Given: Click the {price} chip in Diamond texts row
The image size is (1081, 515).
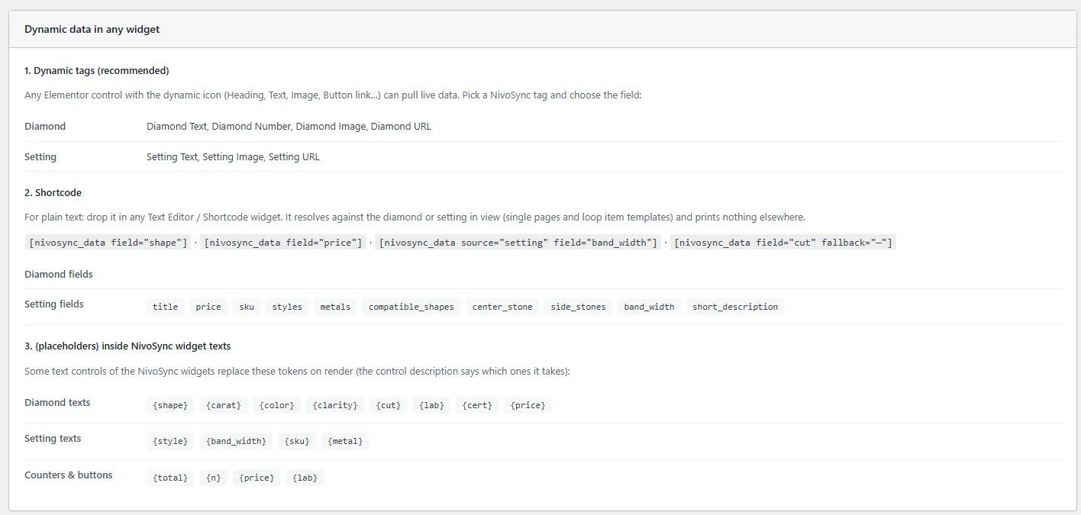Looking at the screenshot, I should (x=528, y=405).
